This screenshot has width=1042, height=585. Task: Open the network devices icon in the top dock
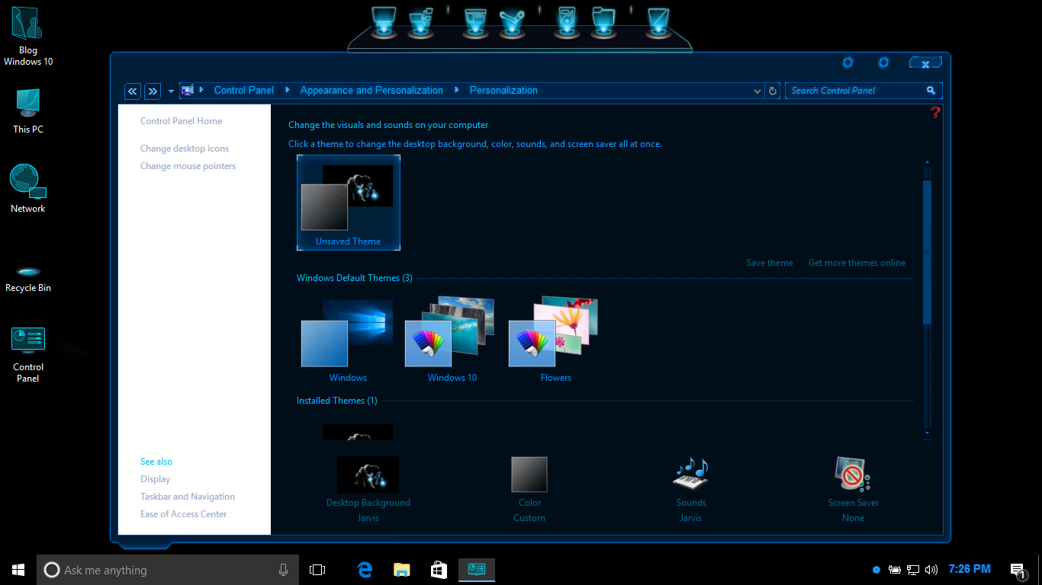click(x=421, y=21)
